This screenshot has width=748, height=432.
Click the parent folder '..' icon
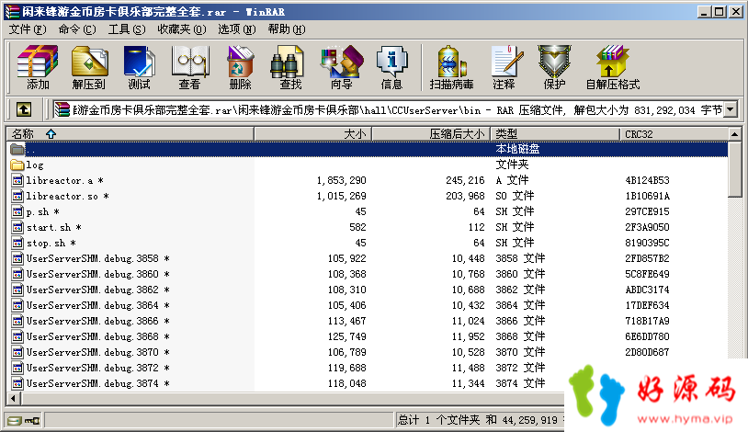(x=17, y=150)
